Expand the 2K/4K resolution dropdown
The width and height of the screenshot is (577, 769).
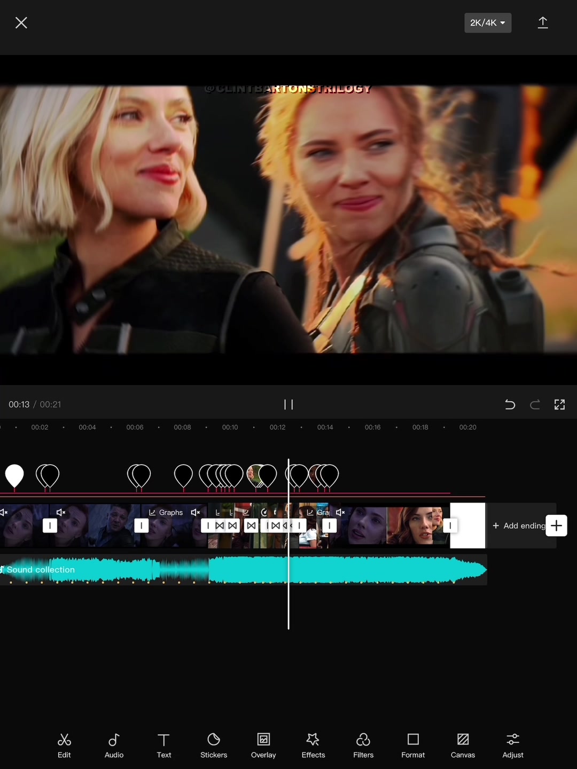pyautogui.click(x=487, y=23)
